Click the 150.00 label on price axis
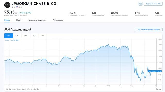165x92 pixels. [160, 39]
